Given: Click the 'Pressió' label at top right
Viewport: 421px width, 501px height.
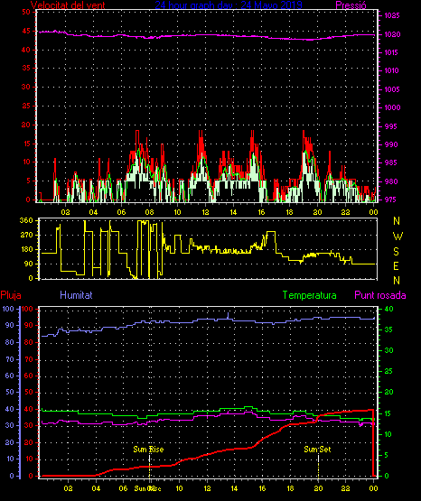Looking at the screenshot, I should (351, 5).
